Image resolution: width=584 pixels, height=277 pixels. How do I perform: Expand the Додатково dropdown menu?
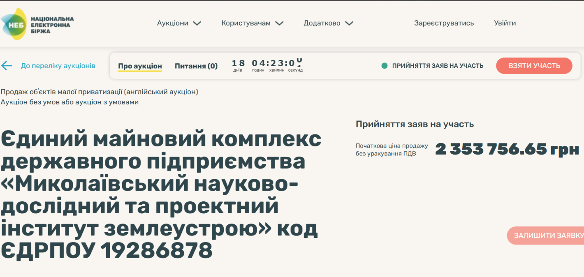[x=329, y=23]
